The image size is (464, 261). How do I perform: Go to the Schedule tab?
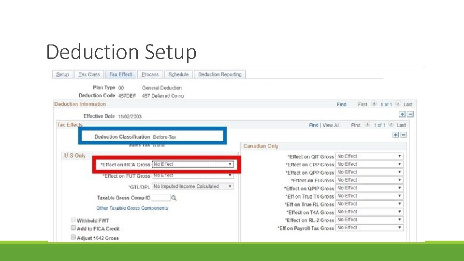click(x=178, y=74)
